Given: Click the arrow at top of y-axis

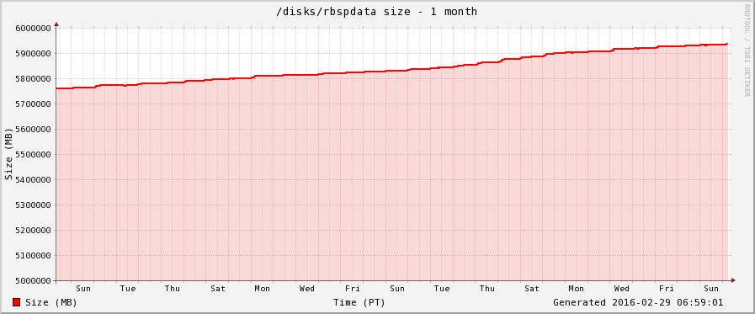Looking at the screenshot, I should click(56, 24).
